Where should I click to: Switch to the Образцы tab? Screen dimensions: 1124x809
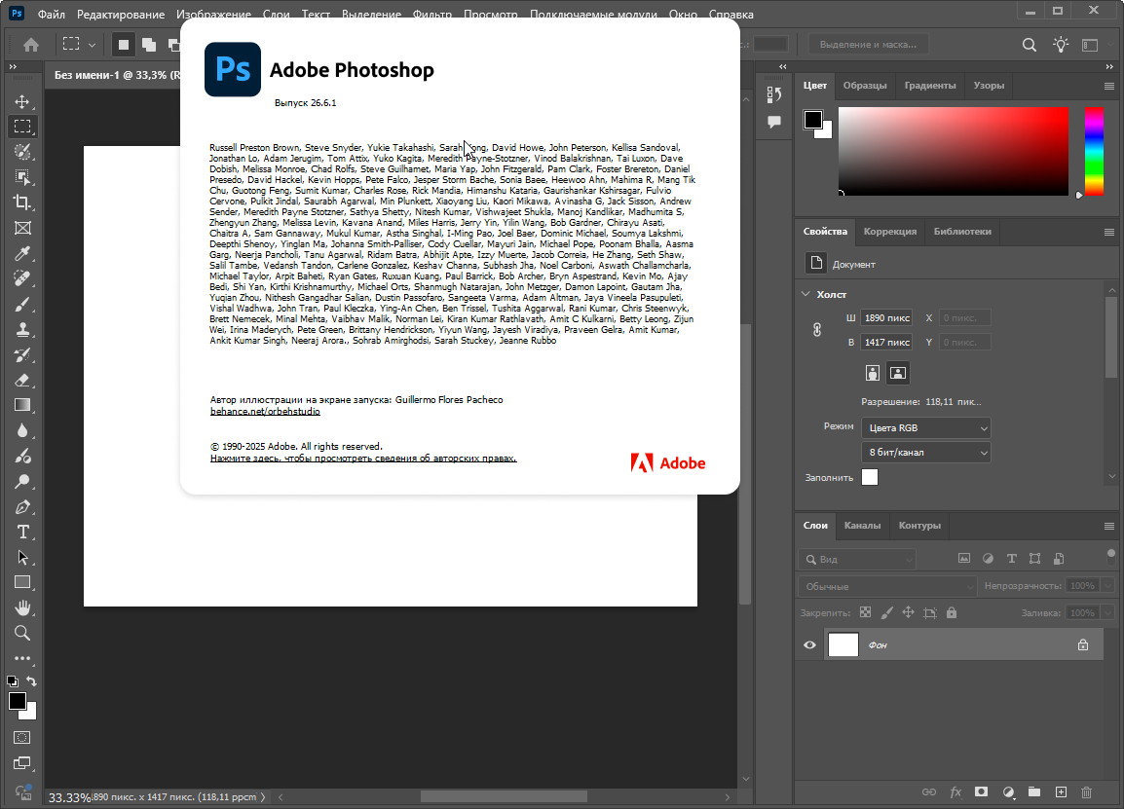(865, 86)
